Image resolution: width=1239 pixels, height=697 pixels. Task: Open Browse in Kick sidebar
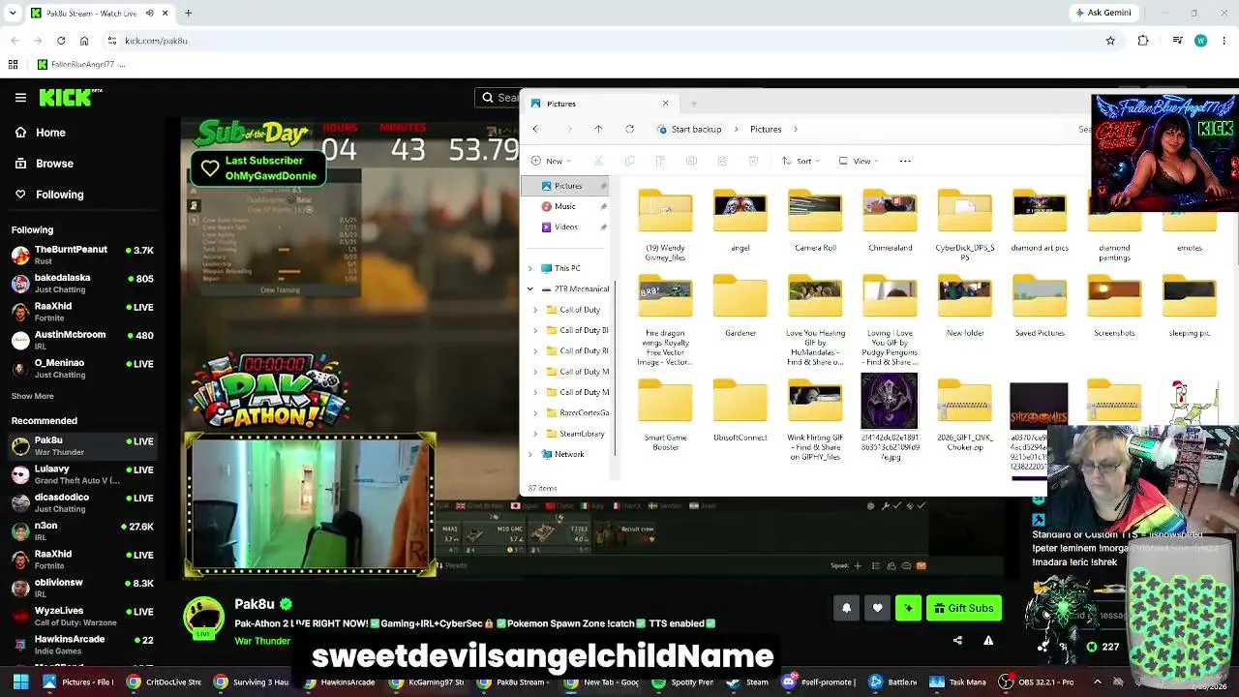point(54,164)
